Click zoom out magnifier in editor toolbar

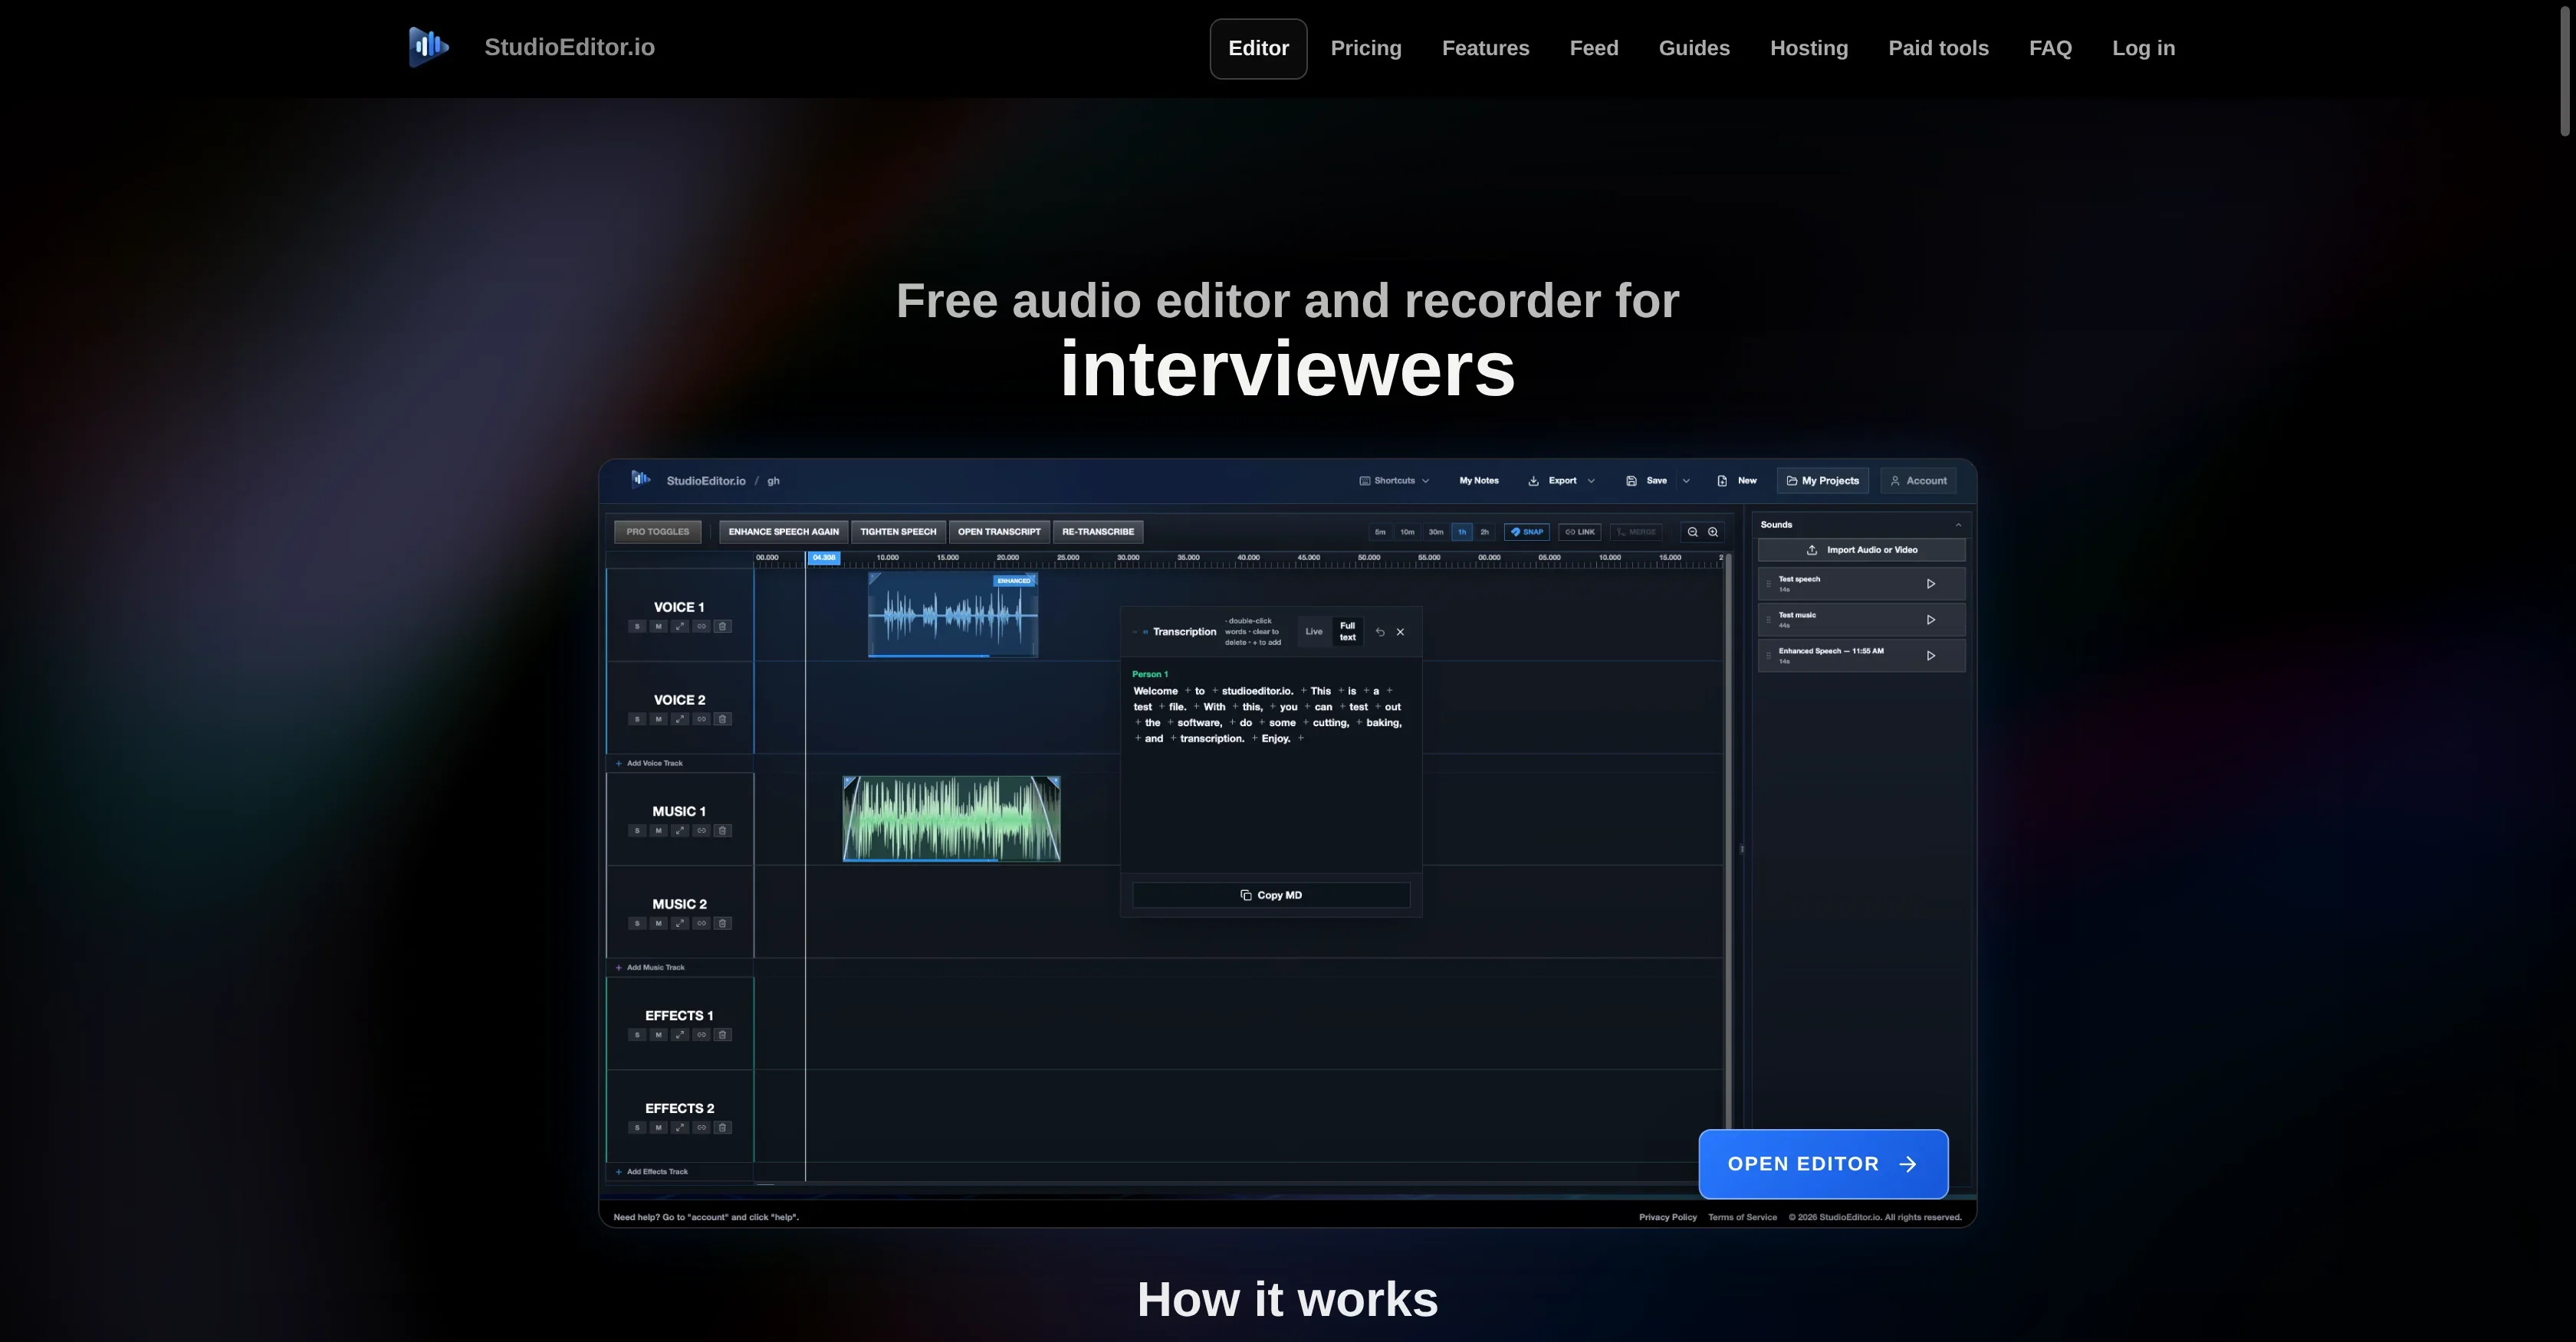[x=1693, y=532]
